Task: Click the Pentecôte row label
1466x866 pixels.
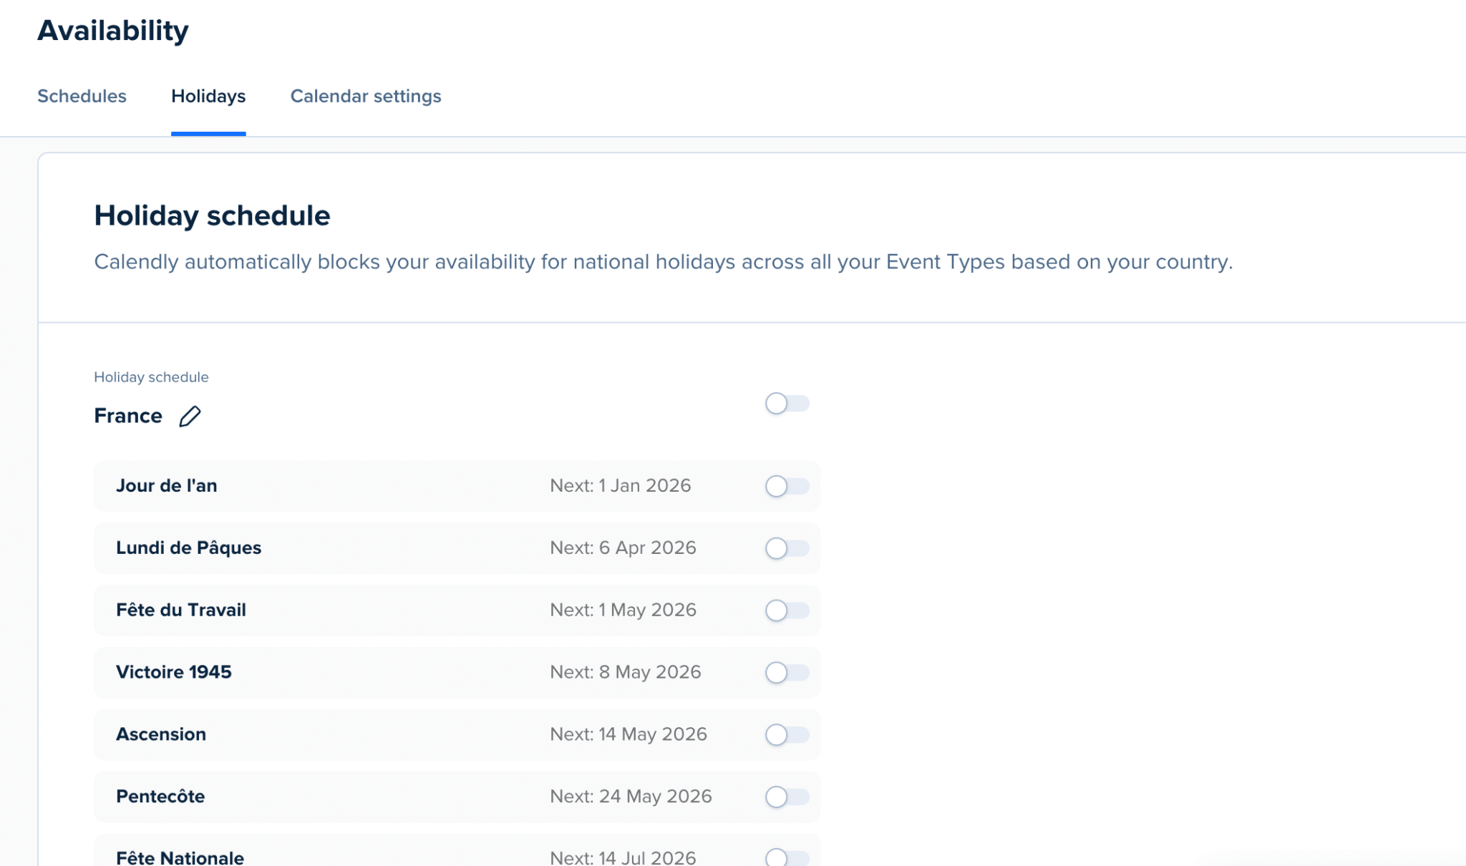Action: pyautogui.click(x=160, y=796)
